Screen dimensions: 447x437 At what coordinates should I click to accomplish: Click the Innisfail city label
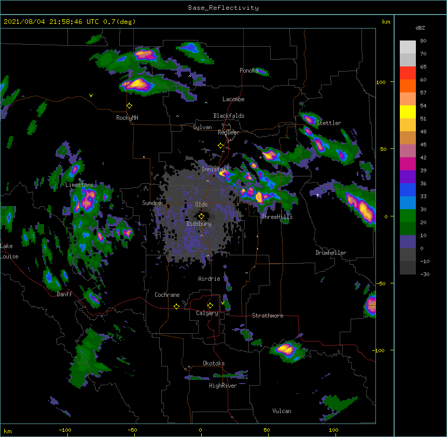[215, 169]
